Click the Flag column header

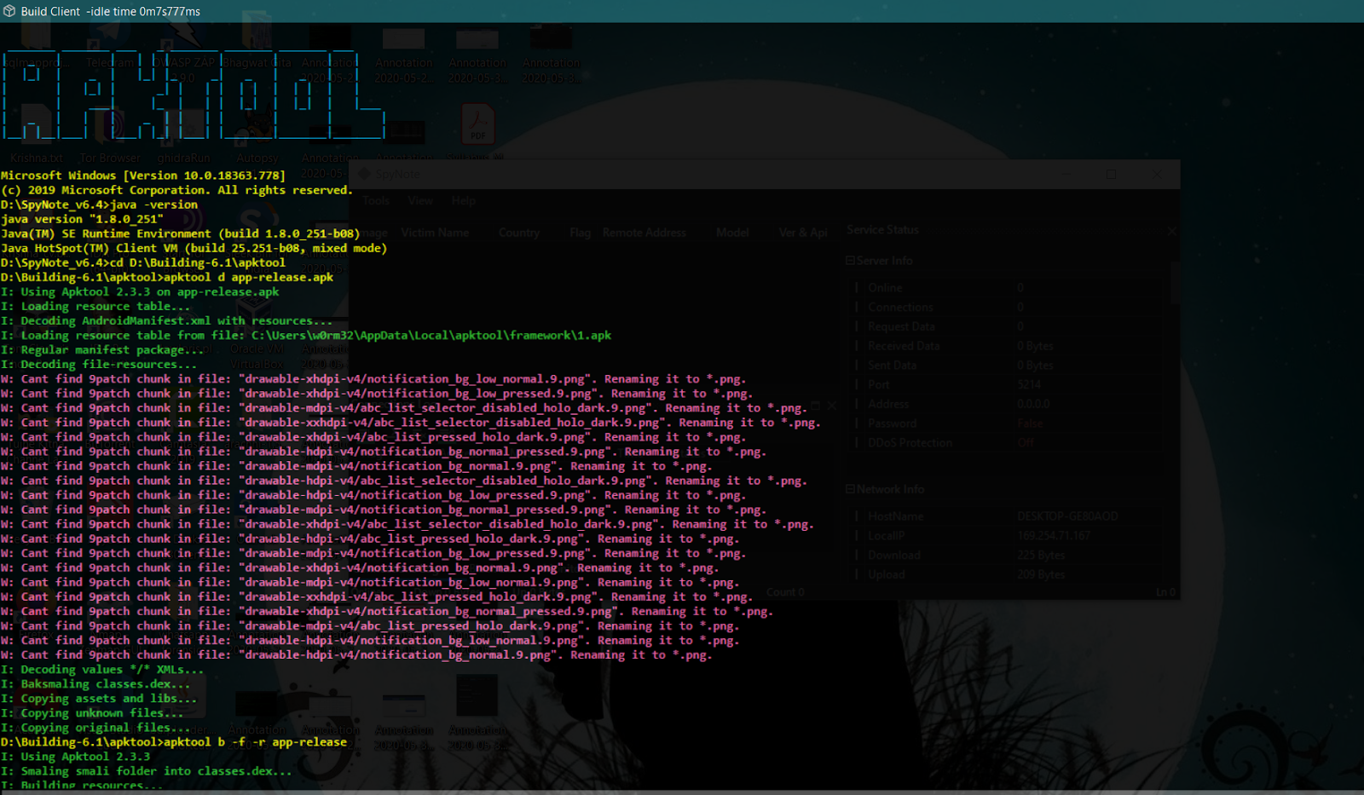(x=580, y=233)
